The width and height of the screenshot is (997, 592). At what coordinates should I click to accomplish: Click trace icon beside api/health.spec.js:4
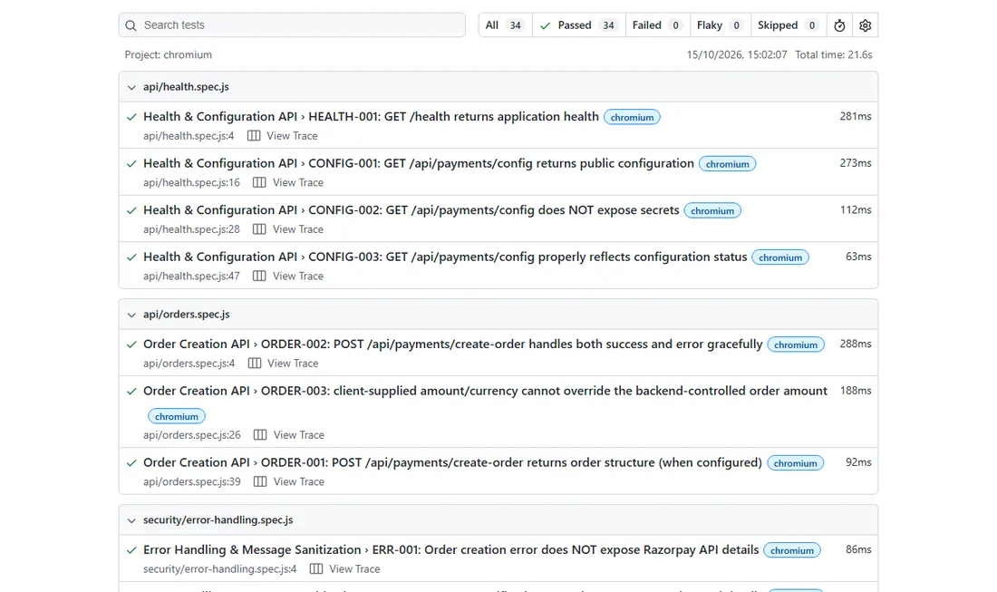coord(254,136)
